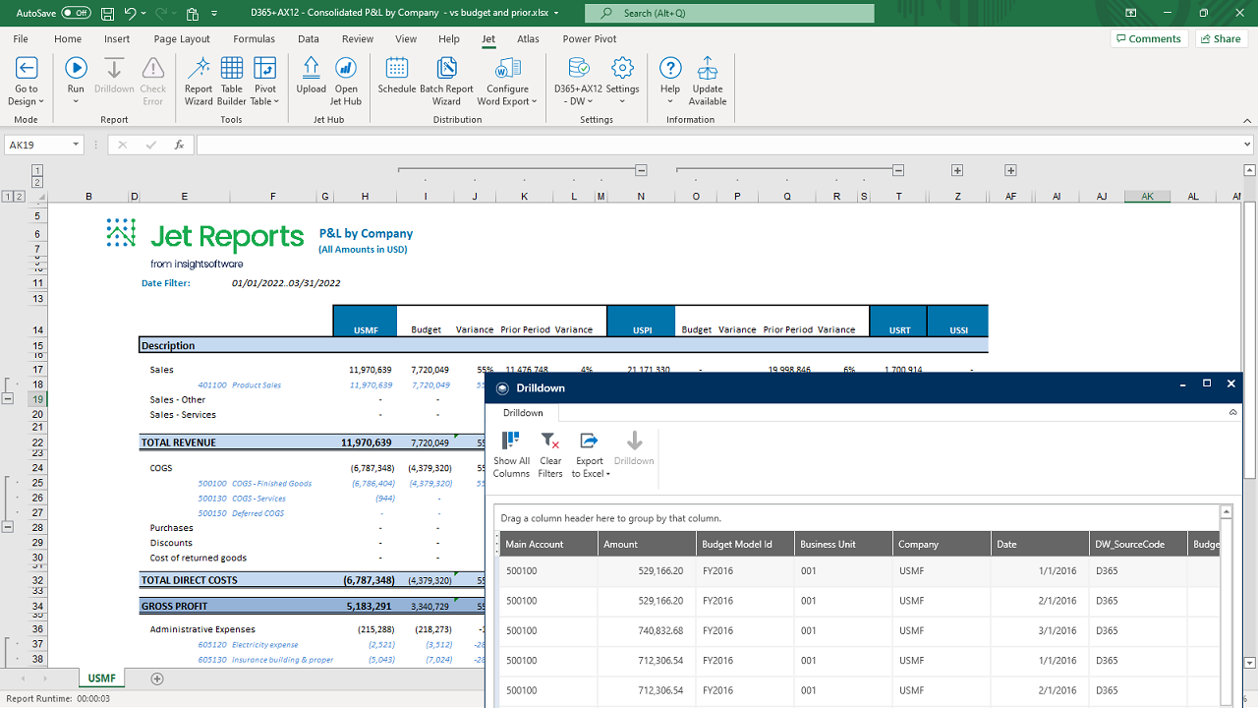Add a new worksheet

tap(156, 678)
